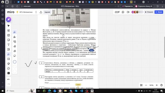The width and height of the screenshot is (165, 93).
Task: Click the Upgrade button
Action: [47, 12]
